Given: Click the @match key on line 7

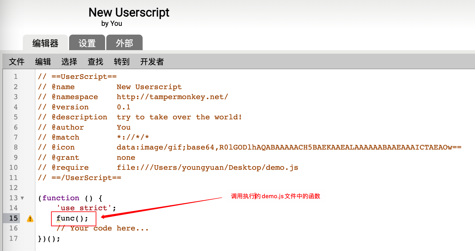Looking at the screenshot, I should pos(66,138).
